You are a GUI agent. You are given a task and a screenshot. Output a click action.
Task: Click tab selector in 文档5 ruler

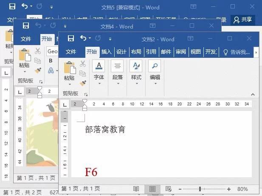coord(6,73)
